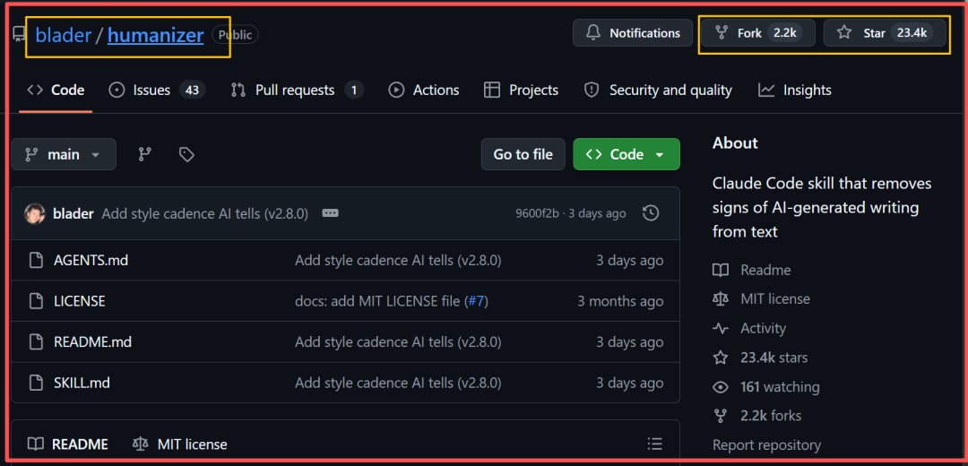Open blader author link in commit header

coord(73,213)
